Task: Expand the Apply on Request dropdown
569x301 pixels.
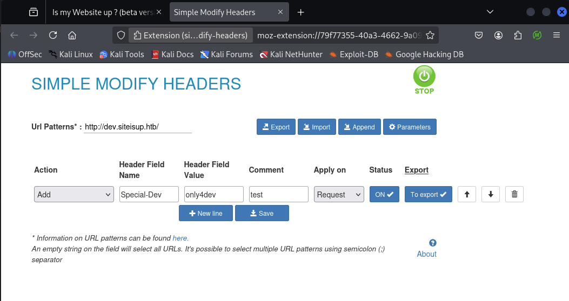Action: pos(339,194)
